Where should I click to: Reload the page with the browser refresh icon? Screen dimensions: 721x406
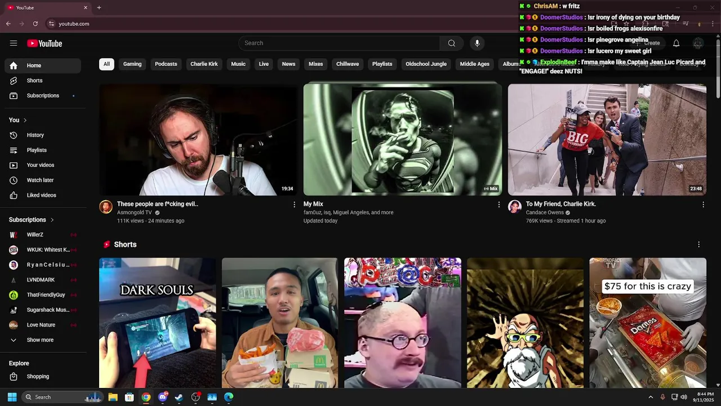coord(35,24)
